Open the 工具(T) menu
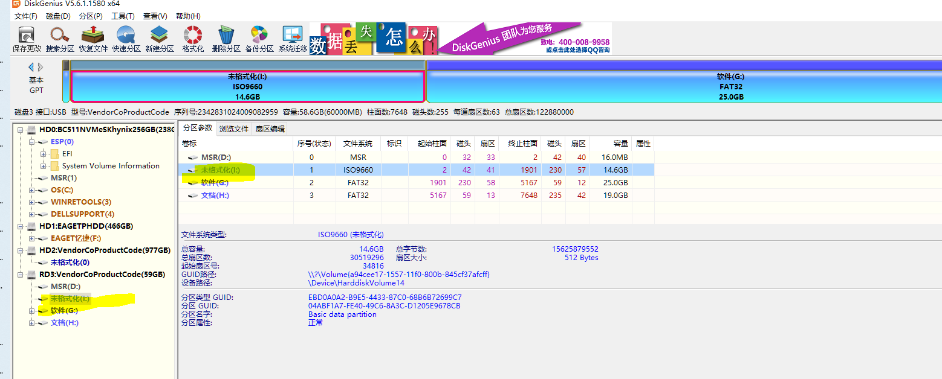942x379 pixels. (123, 15)
